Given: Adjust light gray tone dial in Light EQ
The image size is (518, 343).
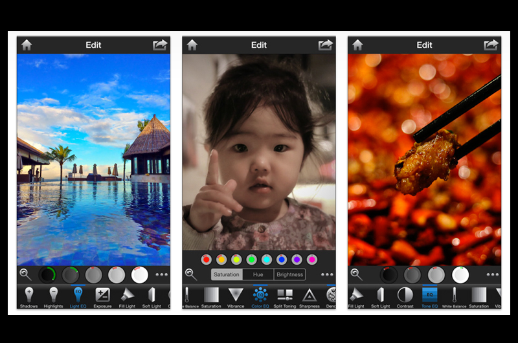Looking at the screenshot, I should tap(117, 274).
